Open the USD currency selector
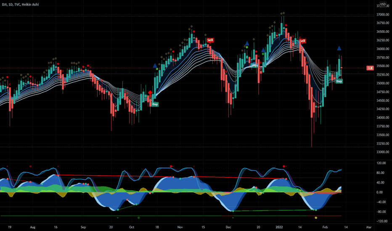 tap(383, 4)
